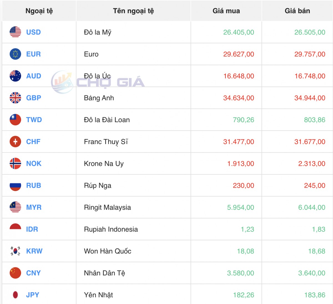This screenshot has height=304, width=333.
Task: Click the South Korea flag icon
Action: coord(15,251)
